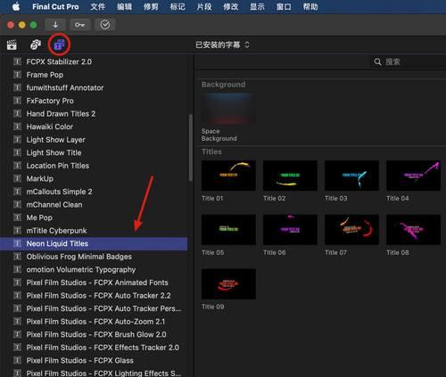Open the Apple menu
Image resolution: width=446 pixels, height=377 pixels.
point(16,6)
